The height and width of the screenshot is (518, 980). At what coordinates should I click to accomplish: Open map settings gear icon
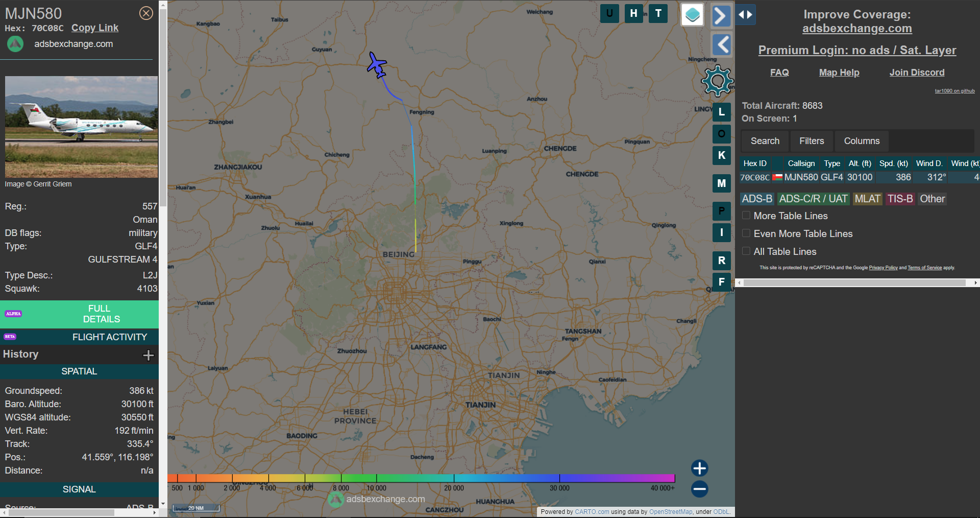click(x=717, y=81)
